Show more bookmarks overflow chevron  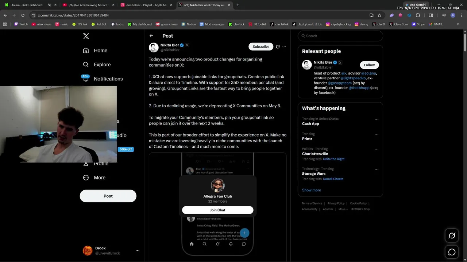point(458,24)
